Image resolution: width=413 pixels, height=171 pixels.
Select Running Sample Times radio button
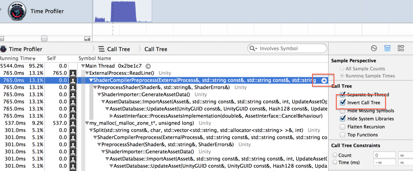[342, 76]
